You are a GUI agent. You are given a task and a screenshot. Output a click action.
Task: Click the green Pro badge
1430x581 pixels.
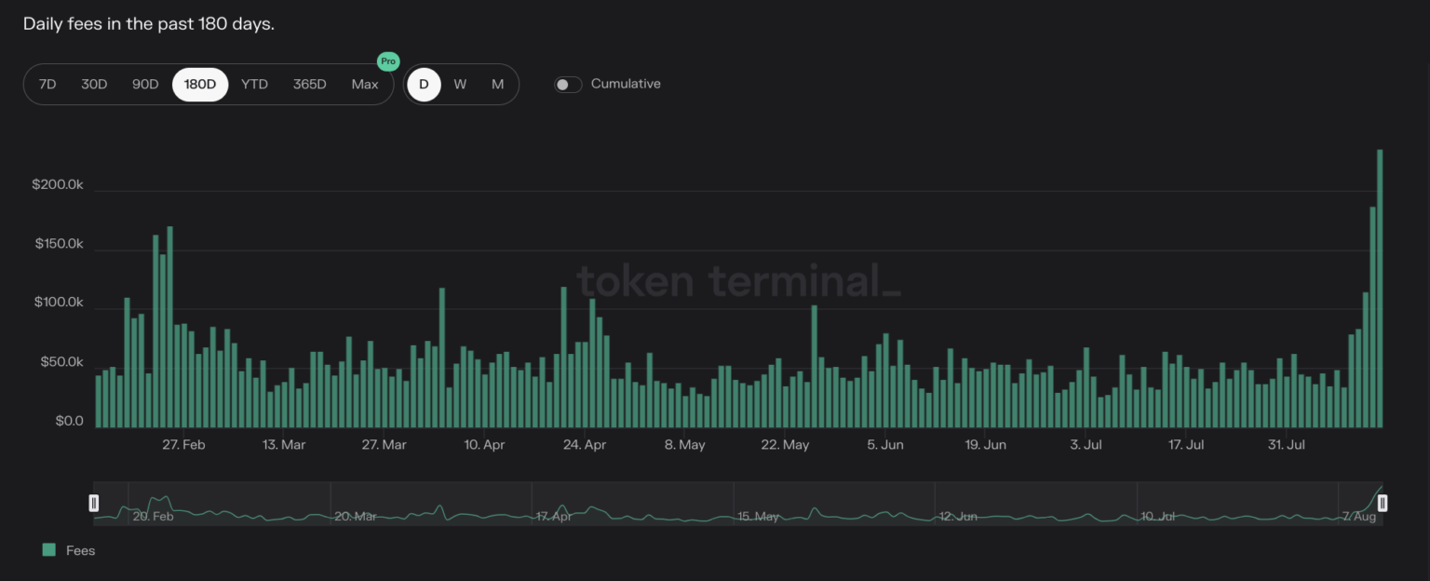coord(387,61)
